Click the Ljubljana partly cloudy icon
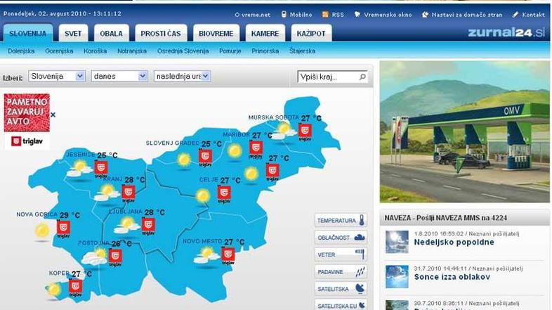The width and height of the screenshot is (552, 310). point(127,226)
